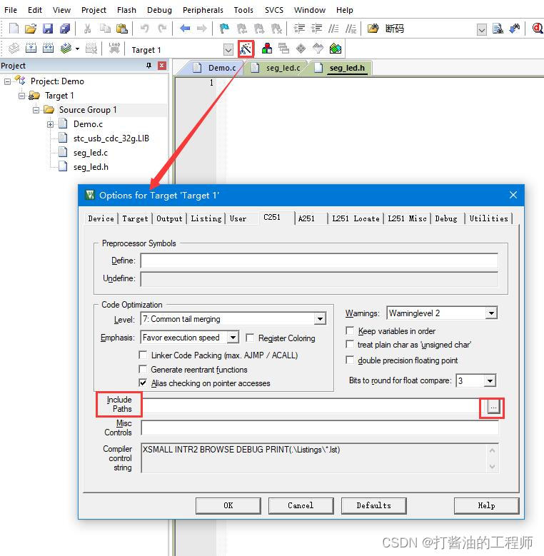This screenshot has width=544, height=556.
Task: Enable Register Coloring checkbox
Action: click(x=250, y=338)
